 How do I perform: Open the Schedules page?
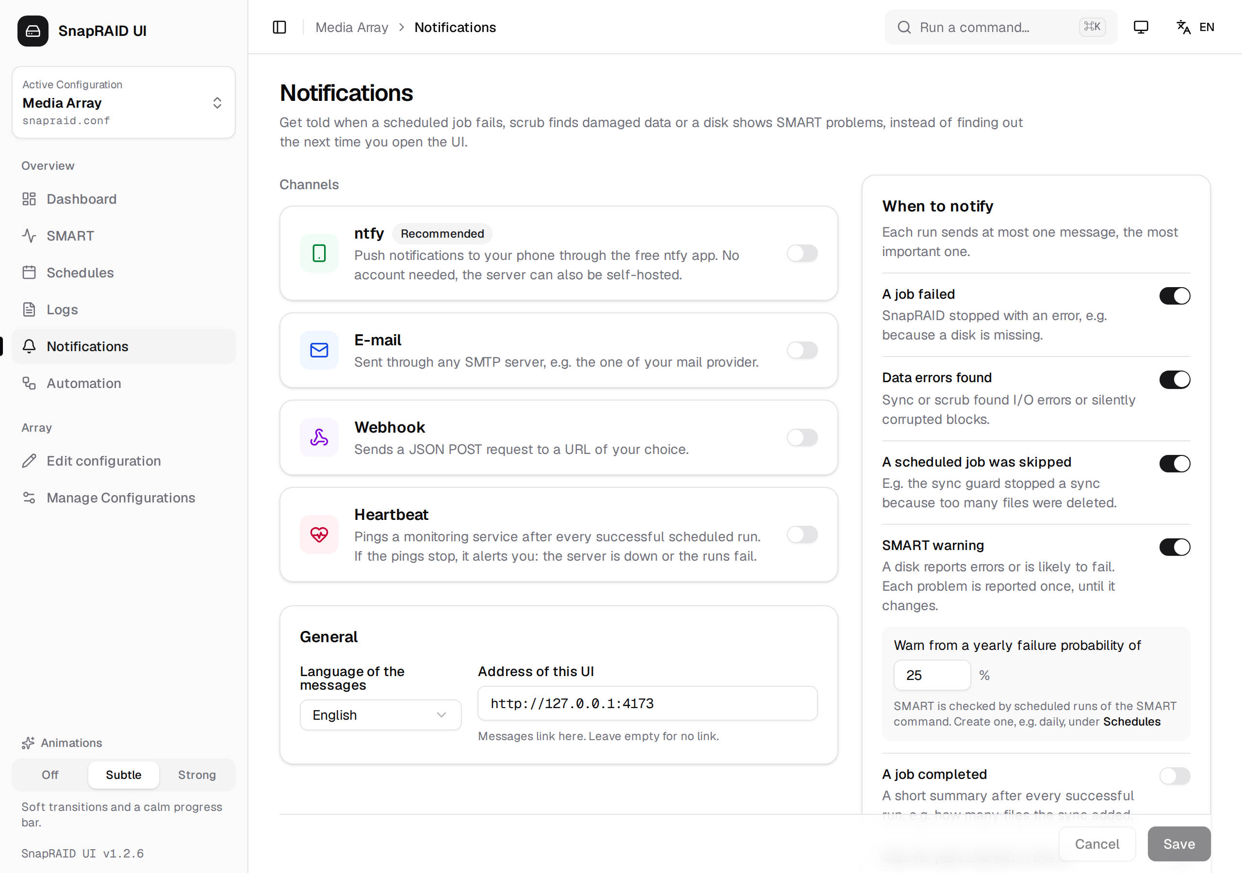[123, 273]
